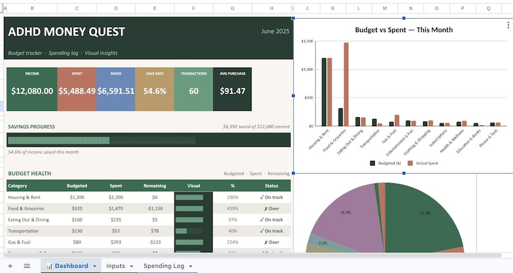Click the -$1,150 remaining cell

[155, 209]
